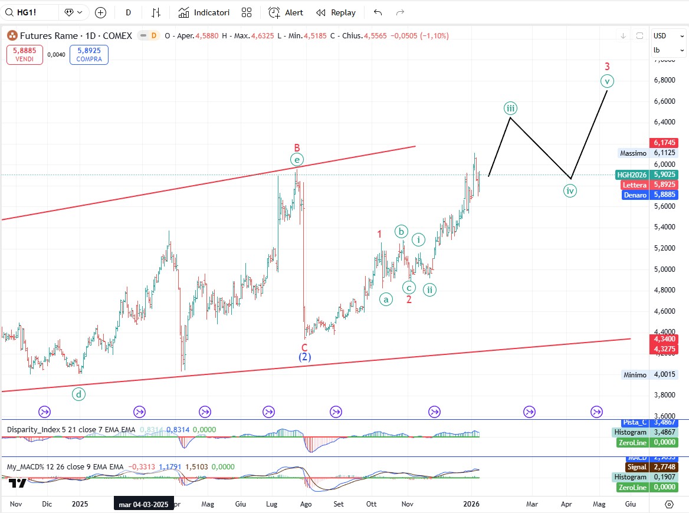Open the USD currency dropdown
Screen dimensions: 689x513
(668, 35)
